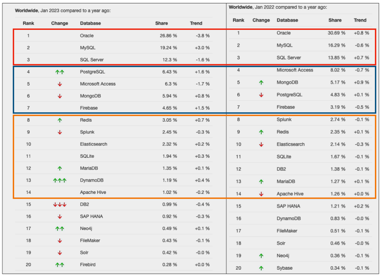Click the red down arrow beside SAP HANA
This screenshot has width=383, height=276.
[x=60, y=217]
